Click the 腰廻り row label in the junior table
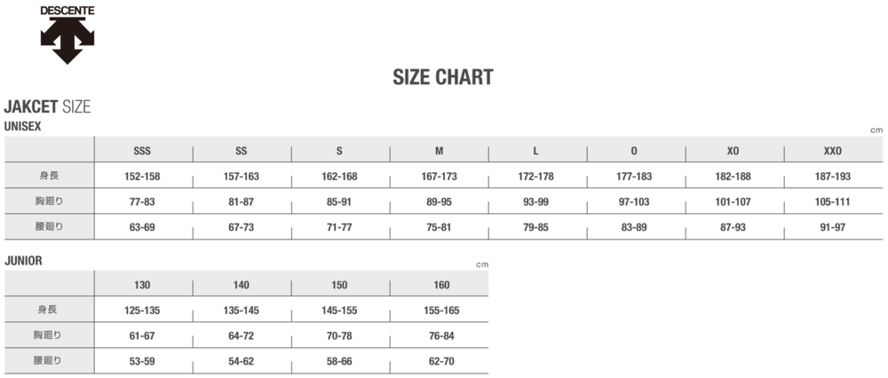Image resolution: width=888 pixels, height=378 pixels. (48, 361)
